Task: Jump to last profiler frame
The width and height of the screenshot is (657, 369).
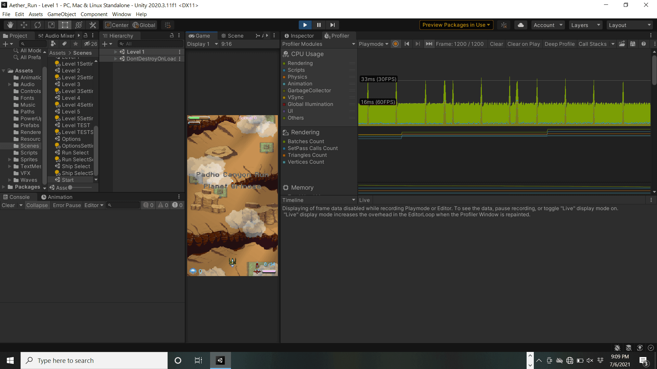Action: click(429, 44)
